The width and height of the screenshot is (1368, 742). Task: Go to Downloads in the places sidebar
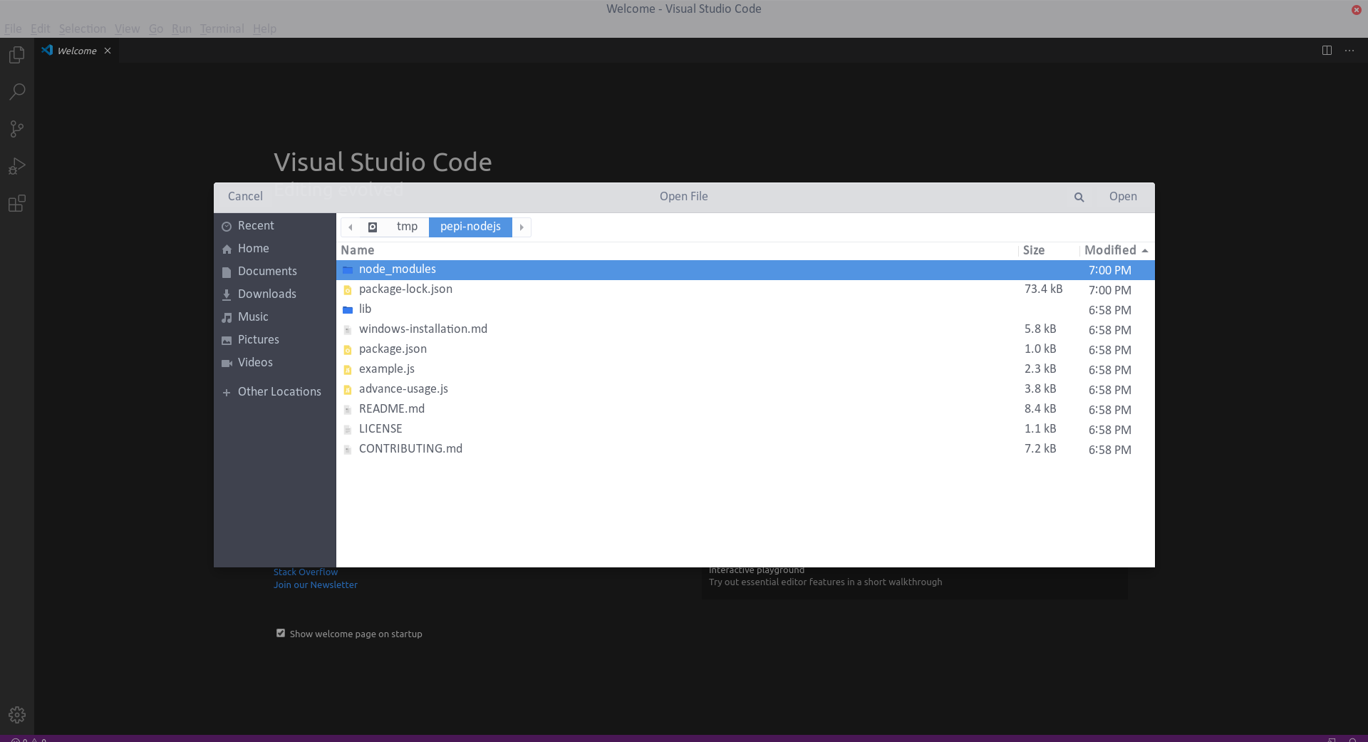tap(274, 294)
